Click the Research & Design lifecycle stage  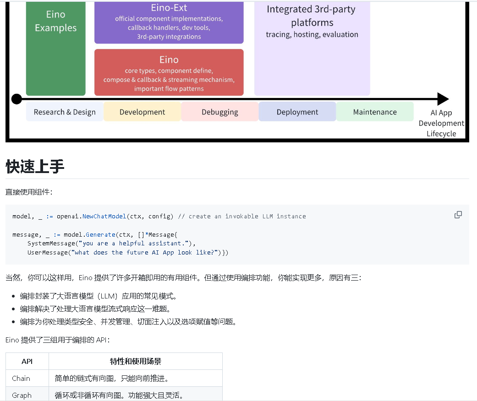coord(64,111)
